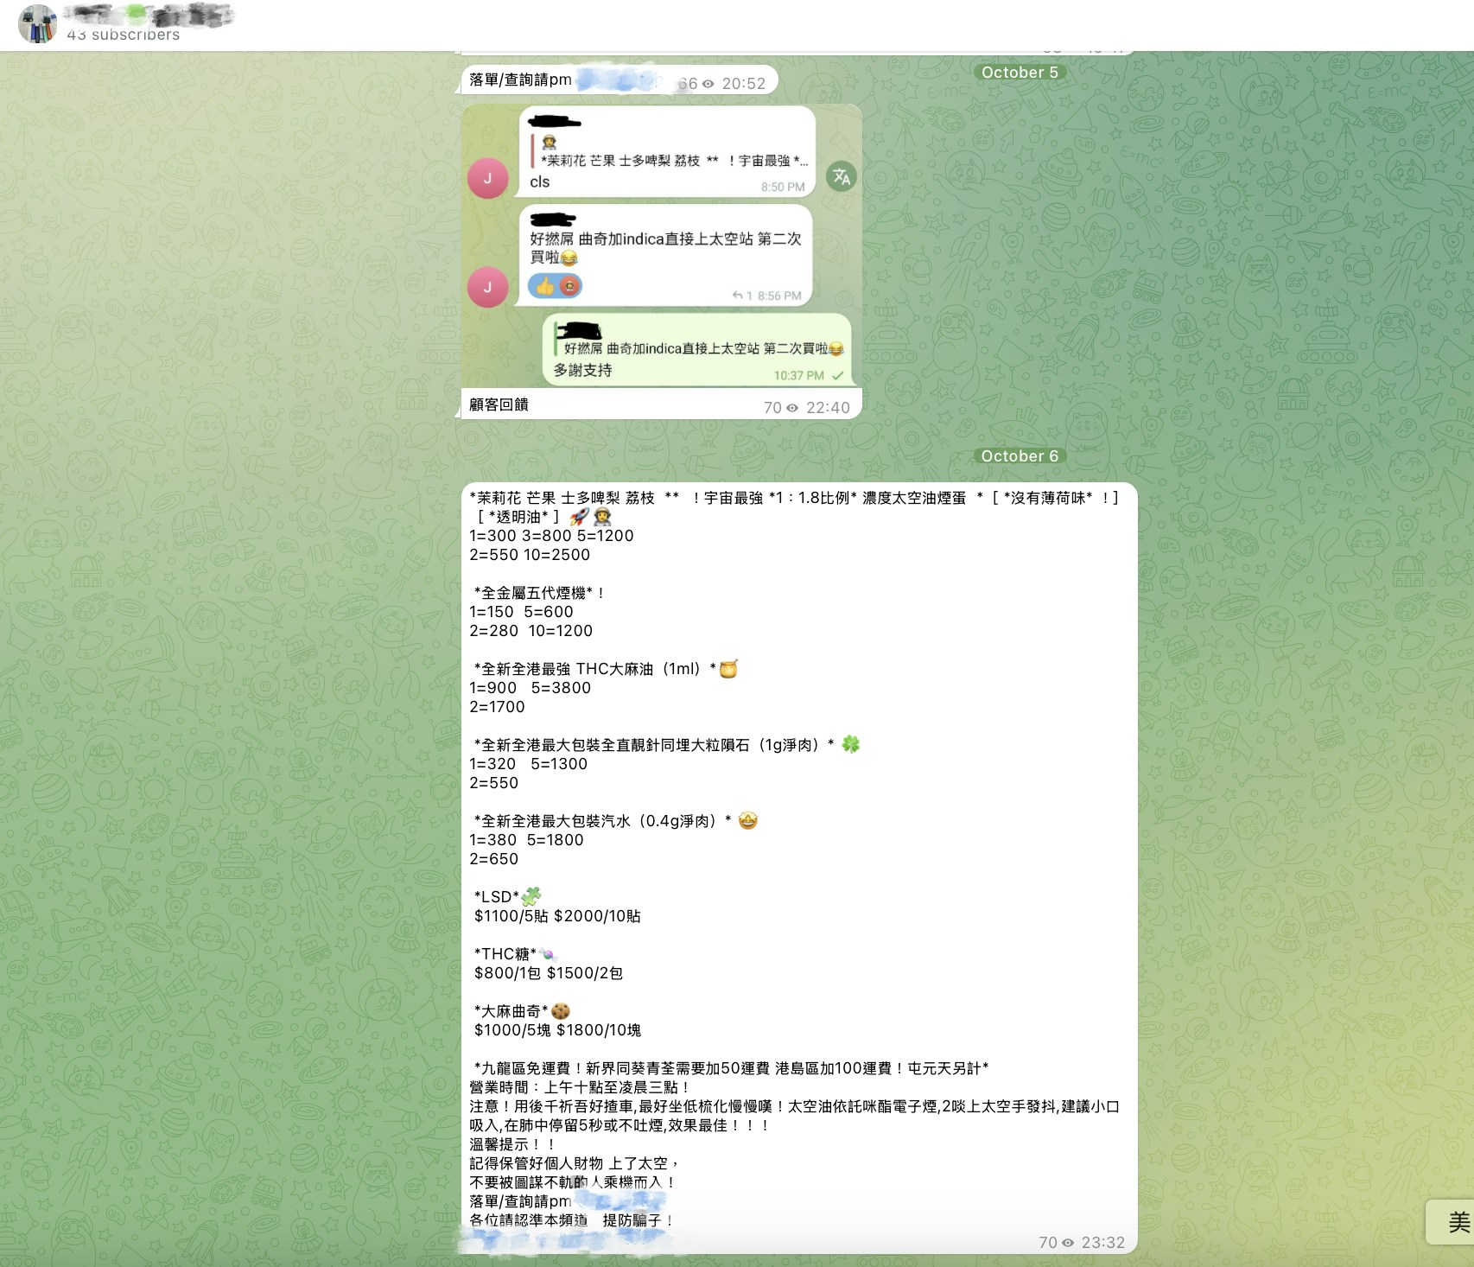Click the upper pink J avatar
1474x1267 pixels.
487,178
